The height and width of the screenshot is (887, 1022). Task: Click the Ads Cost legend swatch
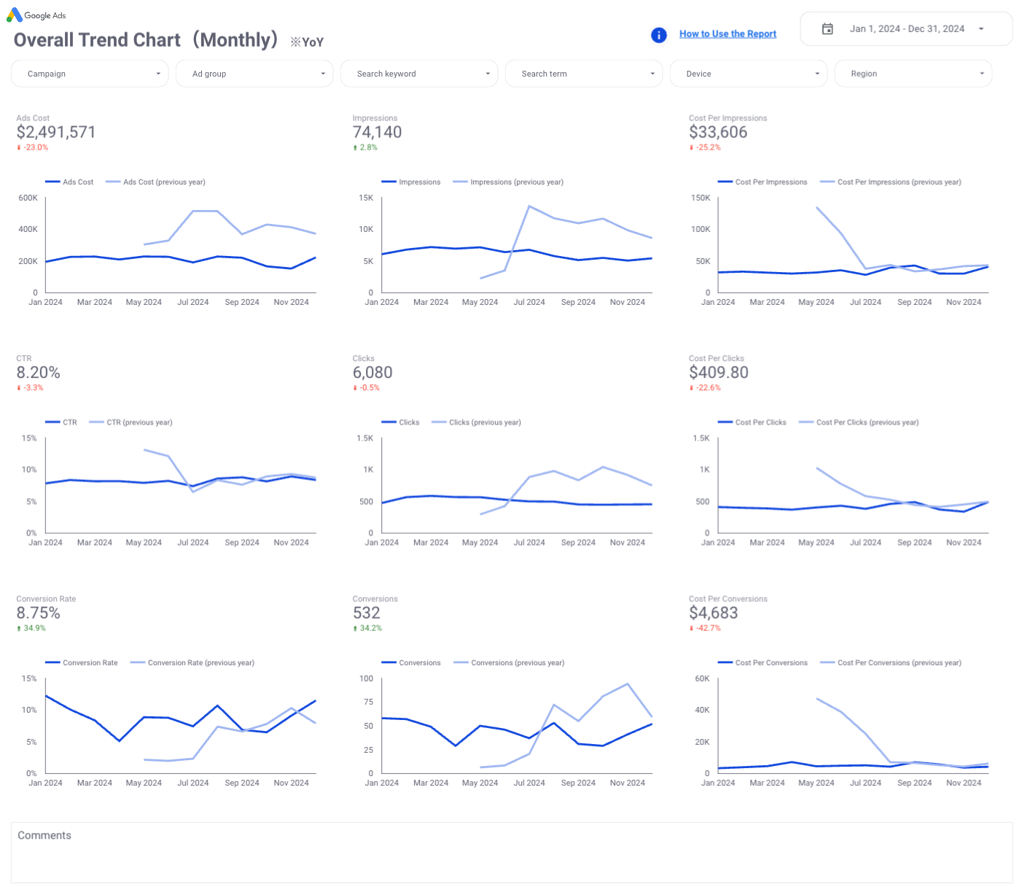tap(52, 182)
